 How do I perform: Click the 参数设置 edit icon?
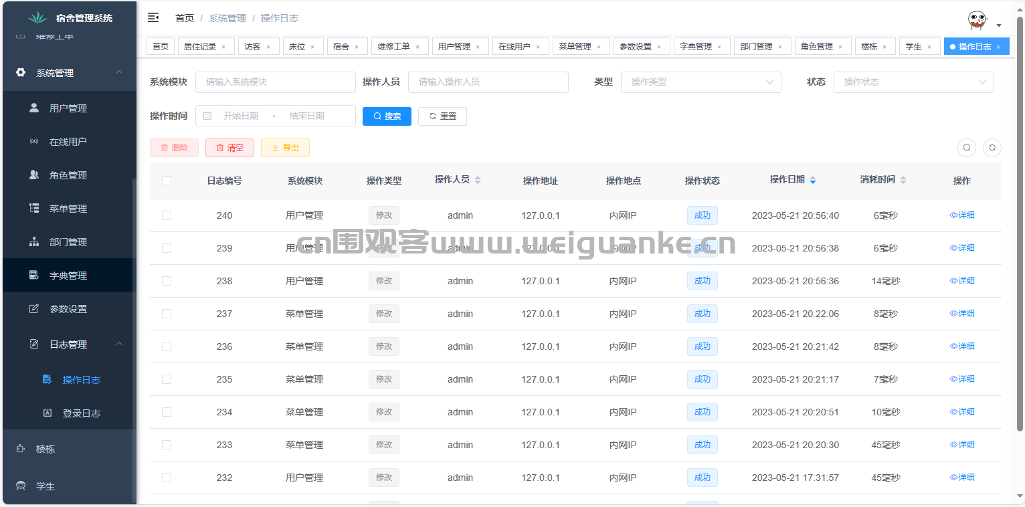(34, 308)
